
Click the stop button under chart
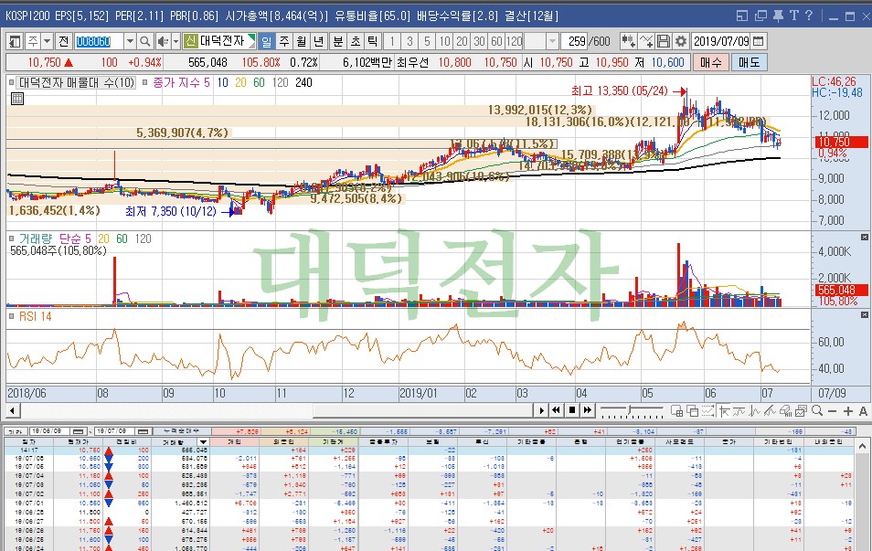[x=571, y=410]
